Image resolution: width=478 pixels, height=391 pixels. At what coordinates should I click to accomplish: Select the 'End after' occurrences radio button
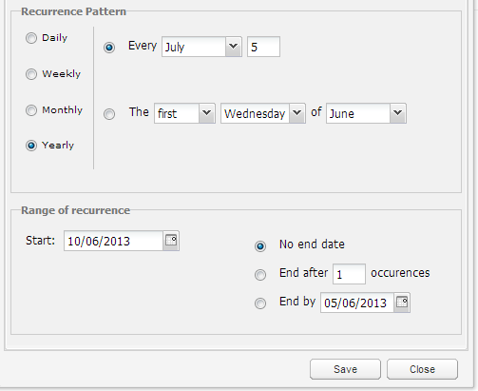click(x=260, y=275)
